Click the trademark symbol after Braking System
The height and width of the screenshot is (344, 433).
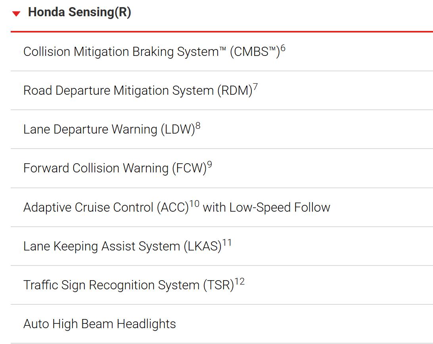pyautogui.click(x=222, y=49)
